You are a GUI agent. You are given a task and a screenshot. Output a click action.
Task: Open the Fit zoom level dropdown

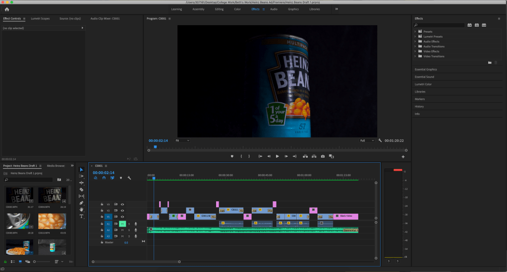pyautogui.click(x=182, y=140)
